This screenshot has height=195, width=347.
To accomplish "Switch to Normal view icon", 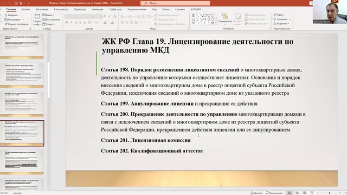I will click(x=290, y=193).
